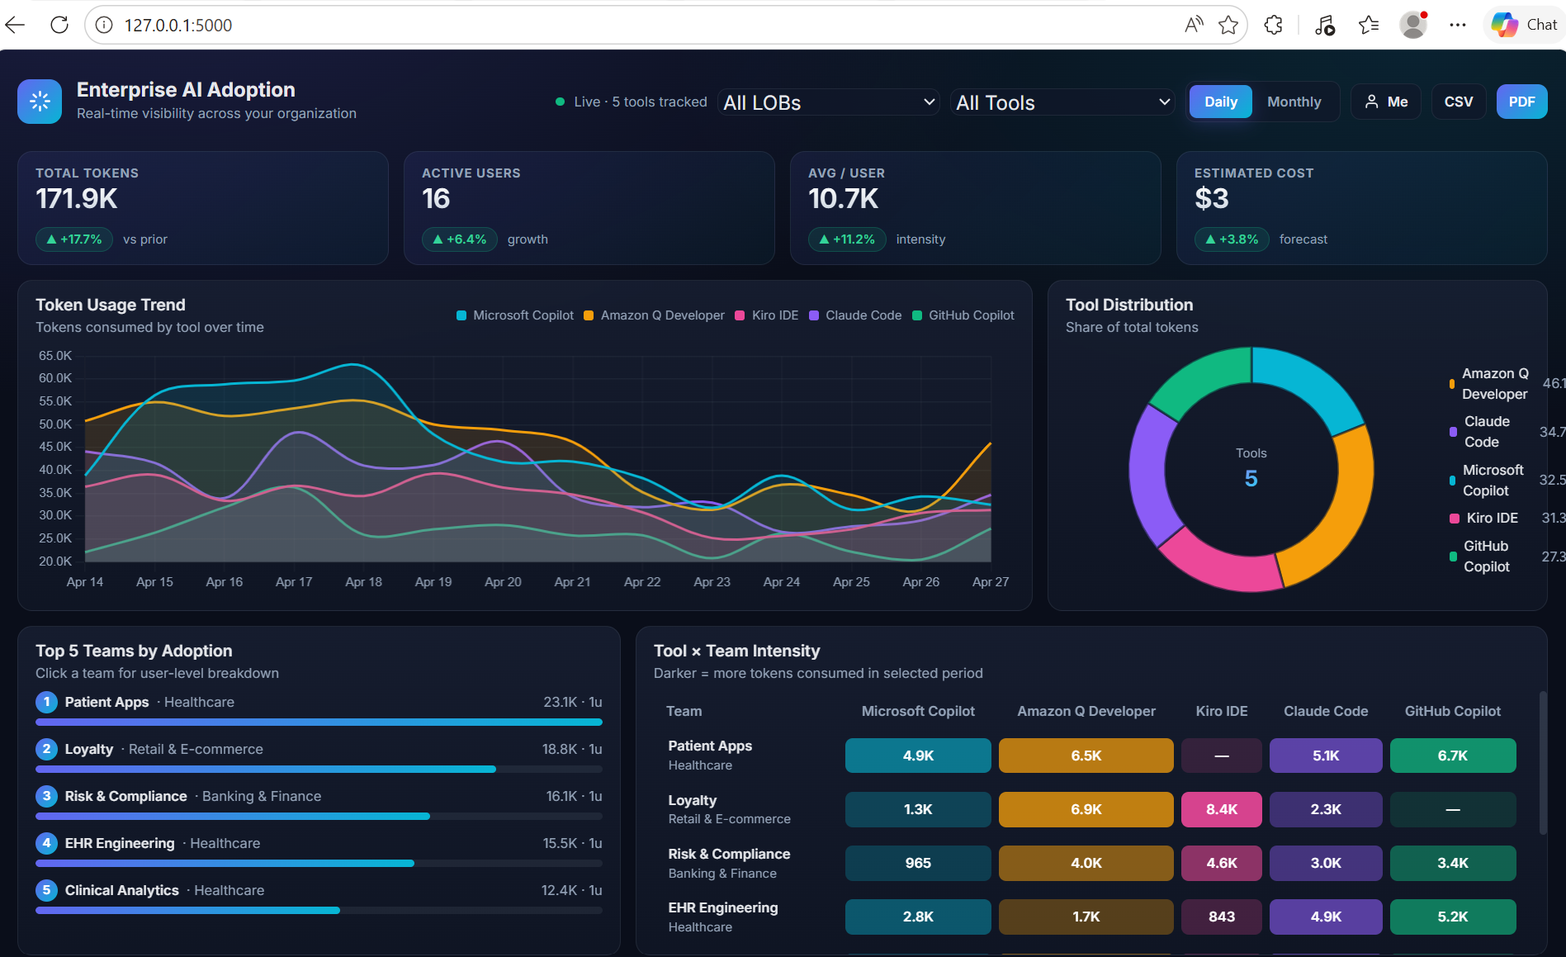Image resolution: width=1566 pixels, height=957 pixels.
Task: Click Loyalty Kiro IDE 8.4K cell
Action: pos(1222,809)
